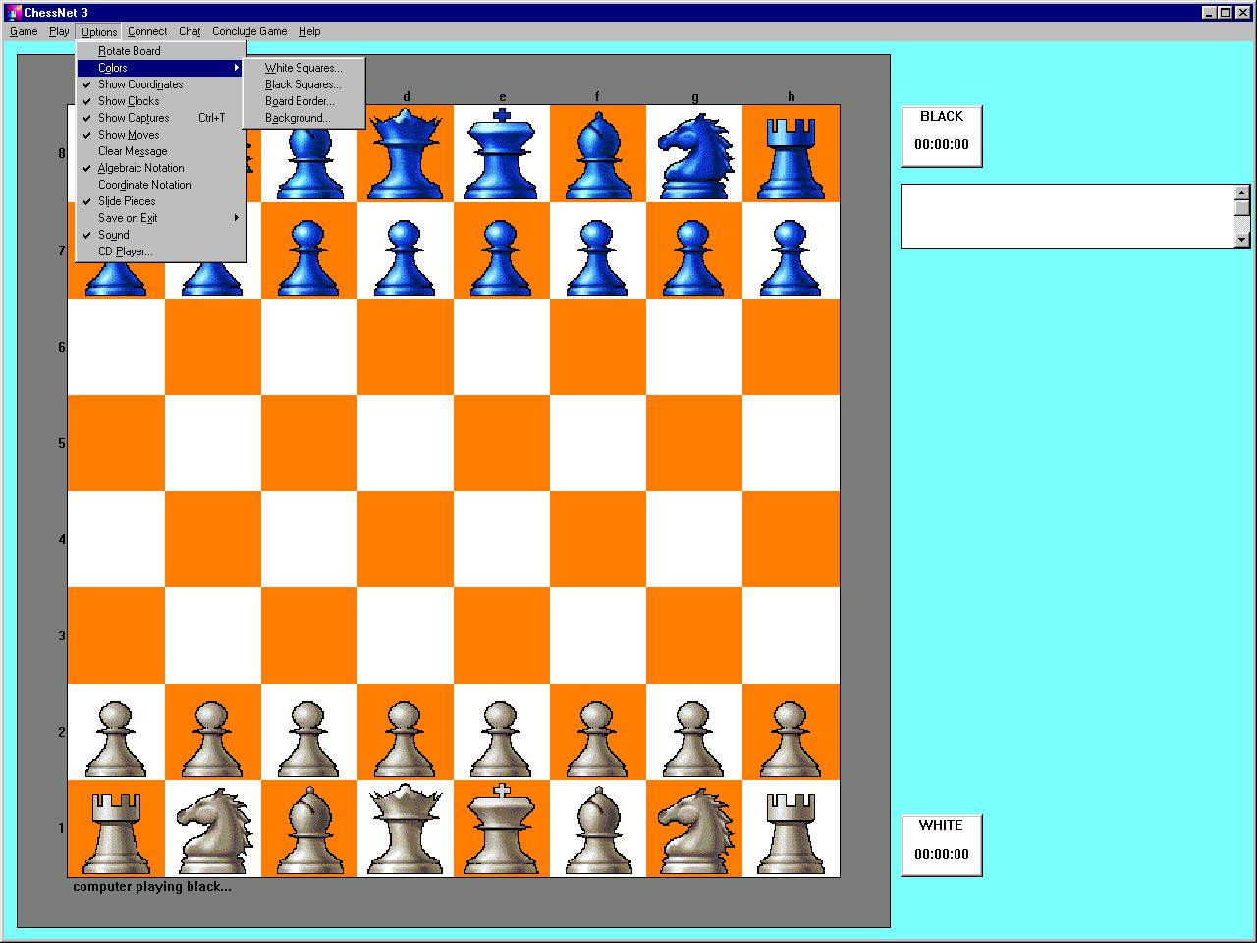This screenshot has width=1257, height=943.
Task: Select the black knight on g8
Action: (x=694, y=153)
